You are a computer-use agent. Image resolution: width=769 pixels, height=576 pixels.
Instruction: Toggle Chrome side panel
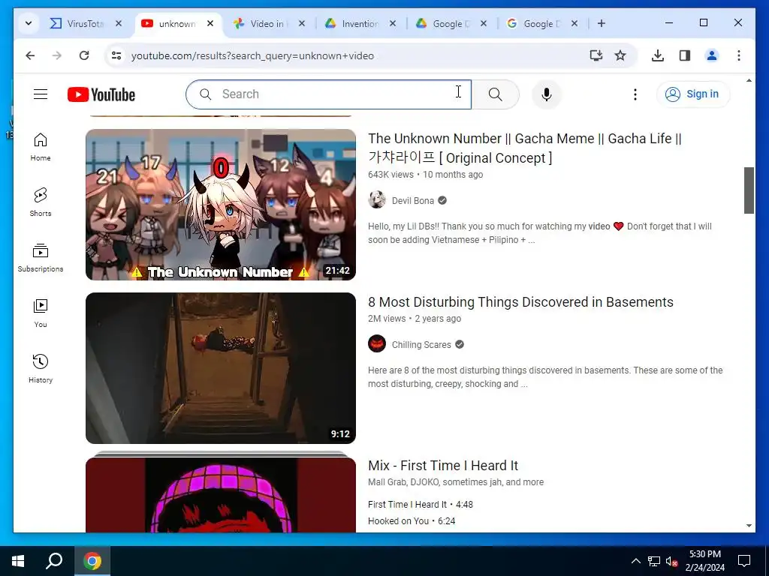coord(685,55)
